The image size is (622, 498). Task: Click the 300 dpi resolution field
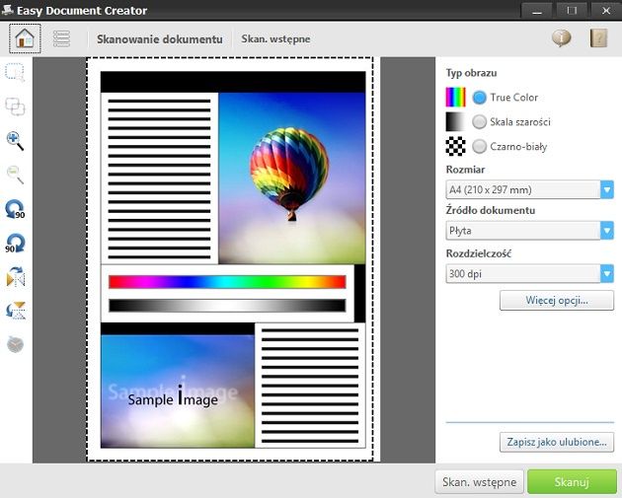(523, 274)
